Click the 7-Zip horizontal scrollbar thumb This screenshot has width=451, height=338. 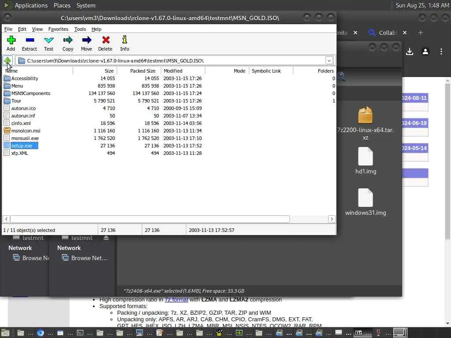point(150,219)
